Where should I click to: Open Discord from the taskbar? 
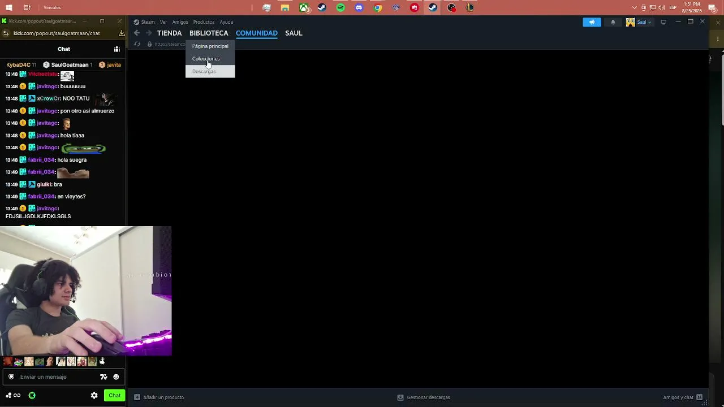click(x=359, y=8)
